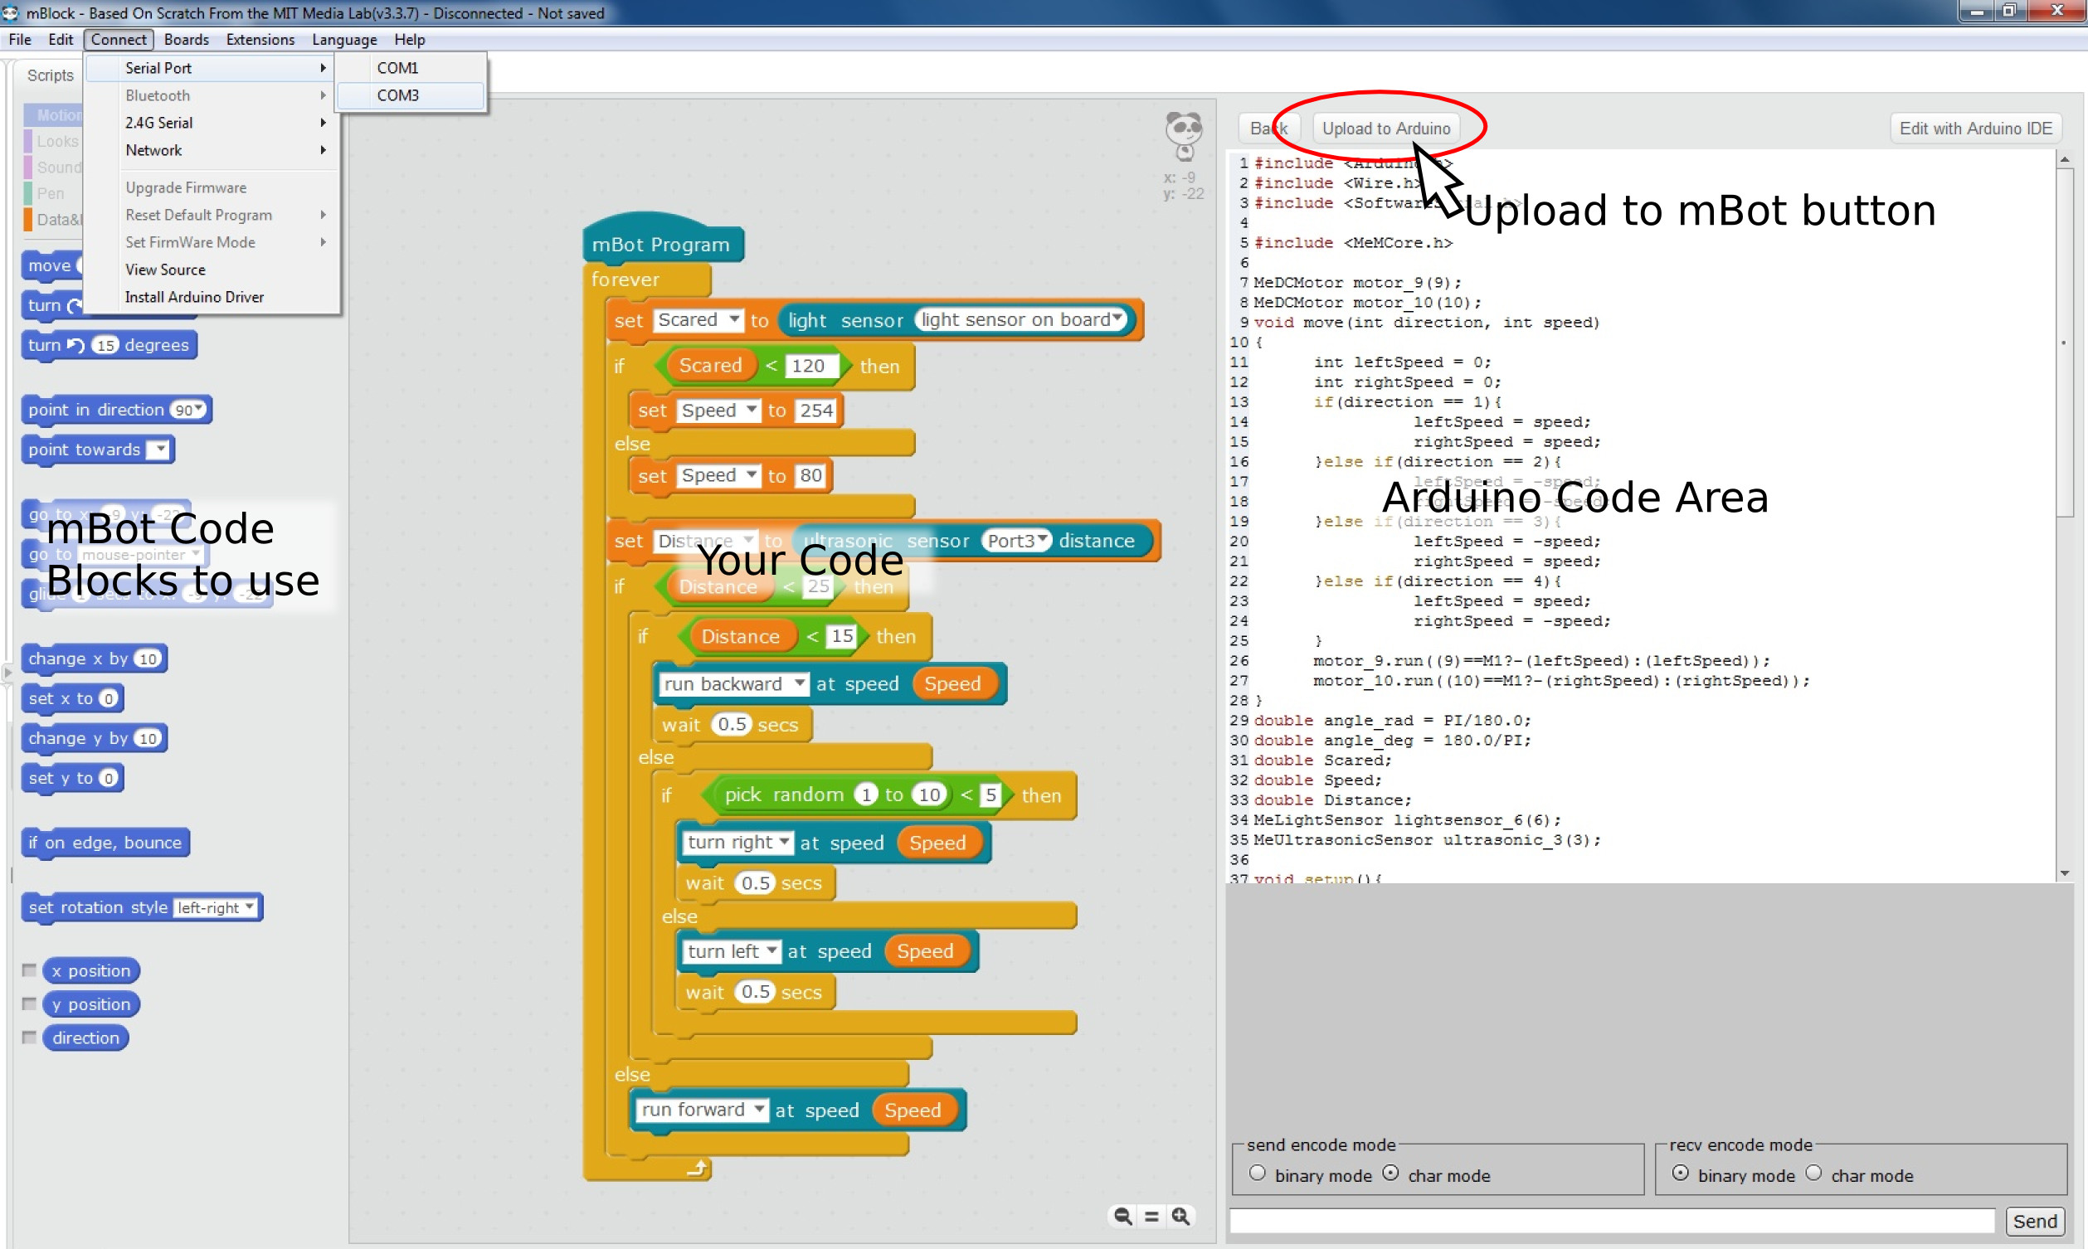Select send encode binary mode radio
Screen dimensions: 2088x1249
[1258, 1174]
